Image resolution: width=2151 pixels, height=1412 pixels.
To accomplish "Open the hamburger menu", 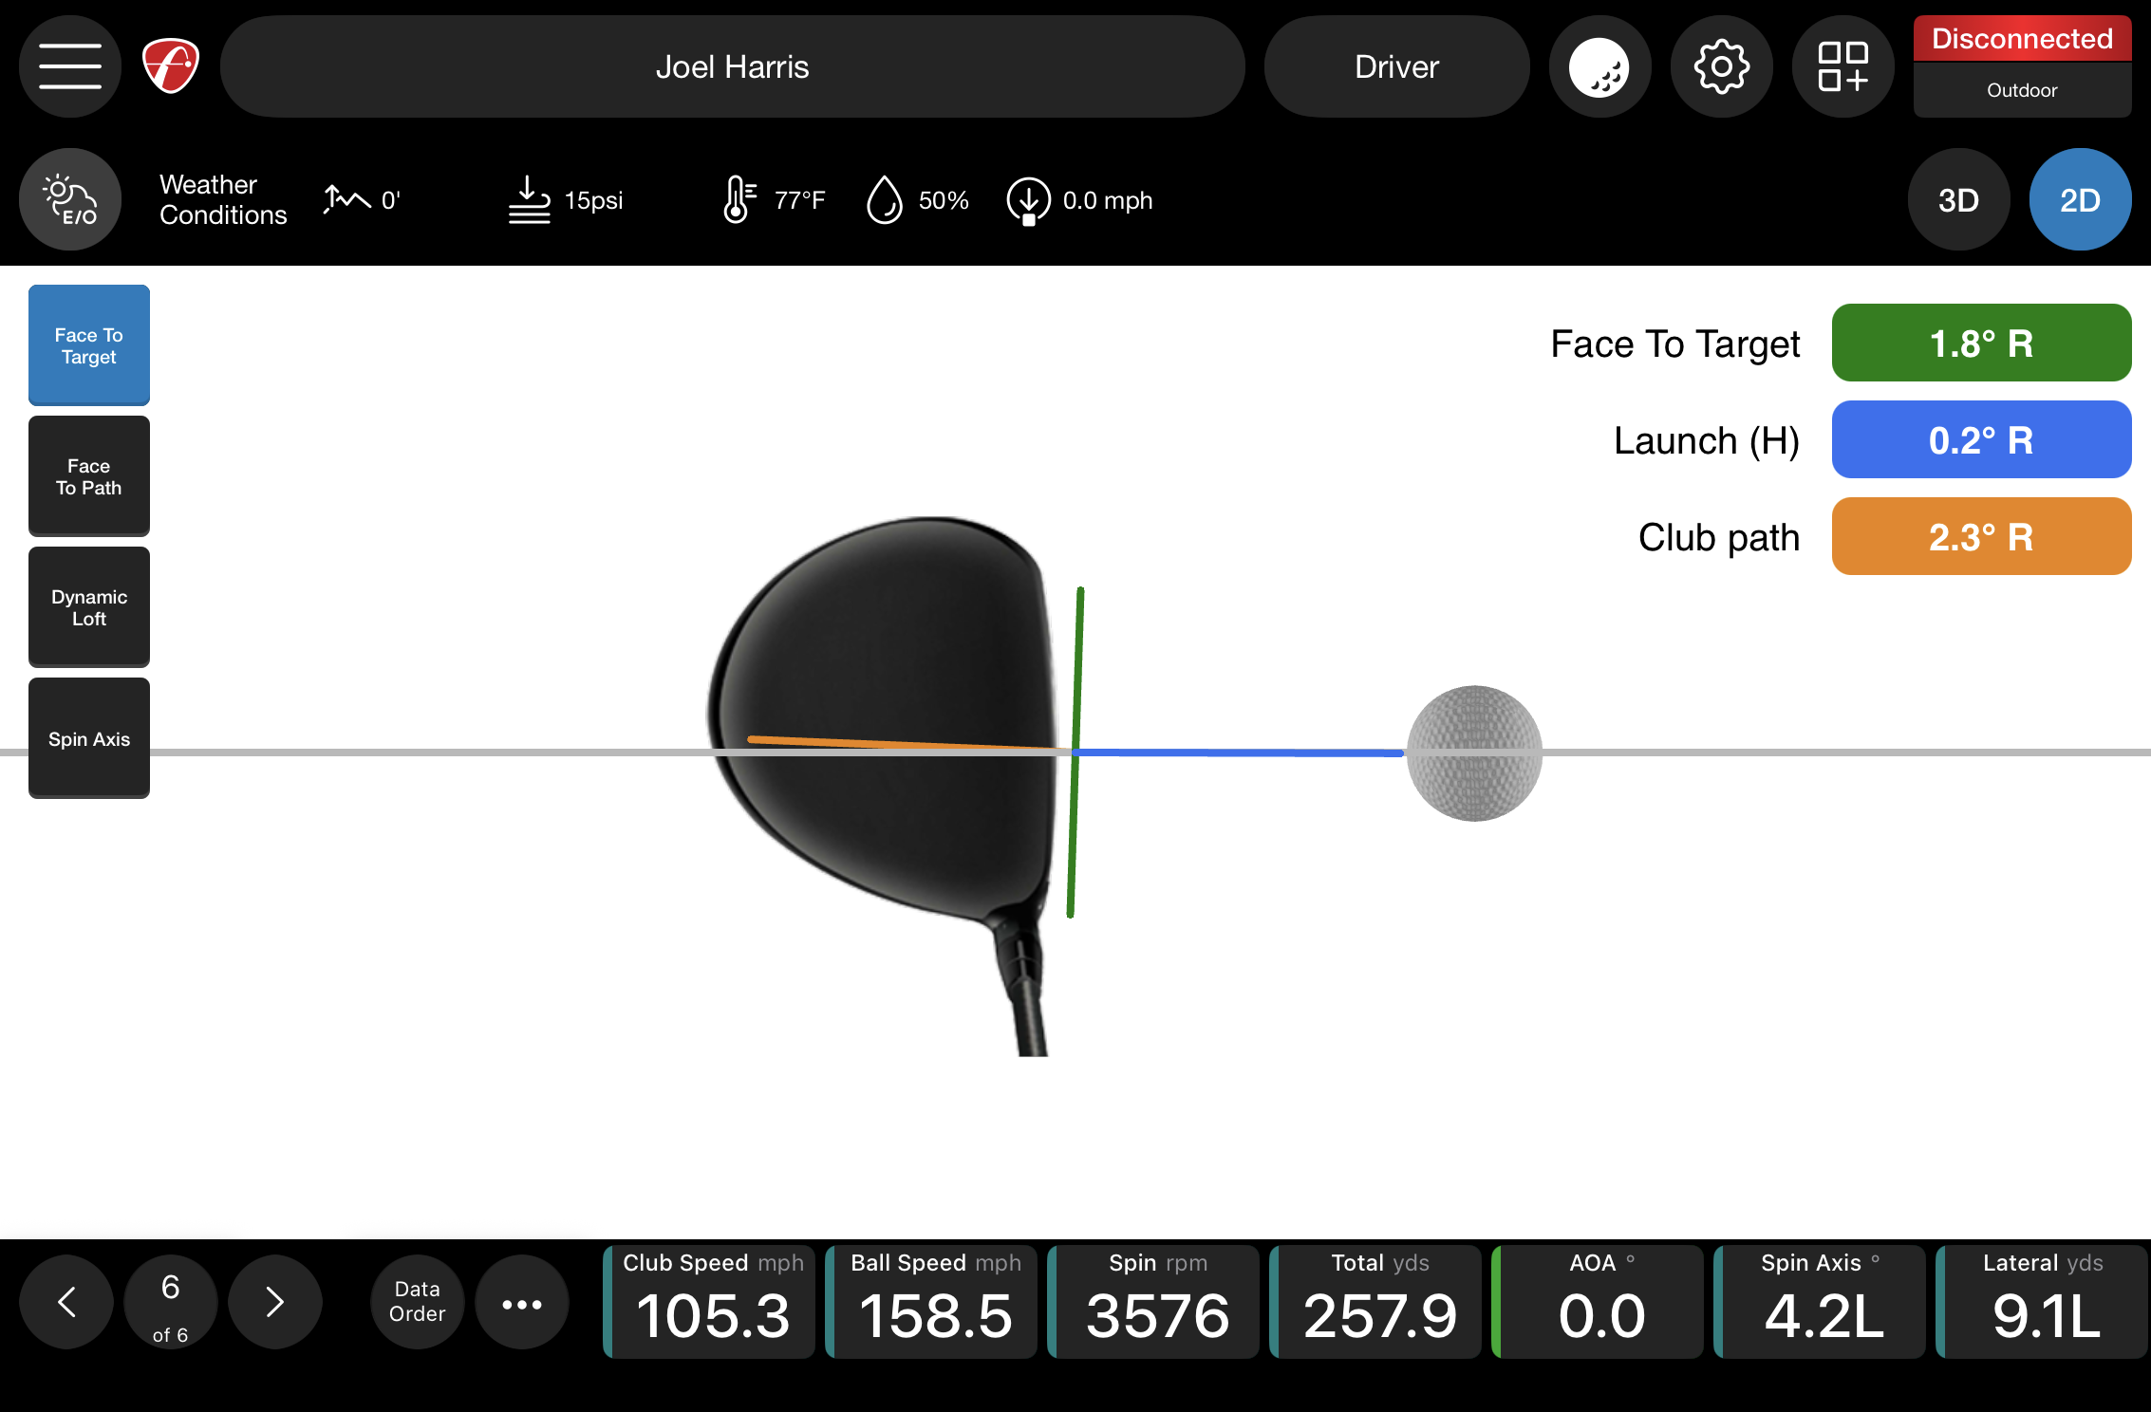I will pos(70,66).
